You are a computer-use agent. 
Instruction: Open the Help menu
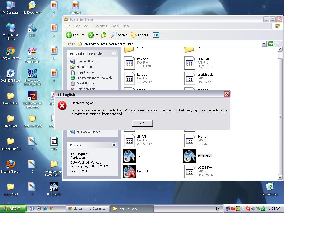click(125, 26)
